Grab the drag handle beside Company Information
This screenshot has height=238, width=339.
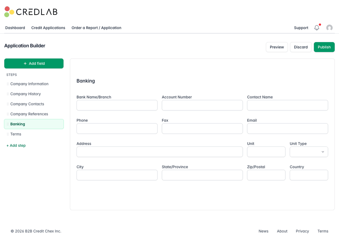click(8, 84)
